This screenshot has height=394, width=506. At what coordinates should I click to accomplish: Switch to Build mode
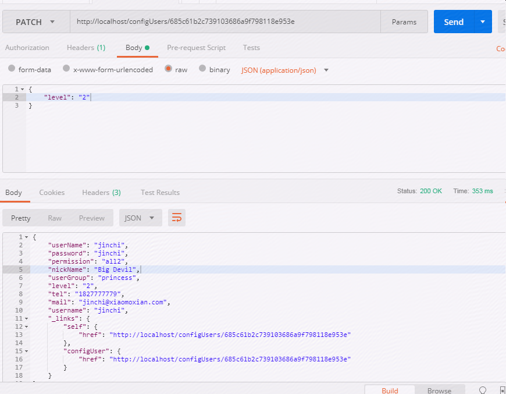click(x=390, y=390)
